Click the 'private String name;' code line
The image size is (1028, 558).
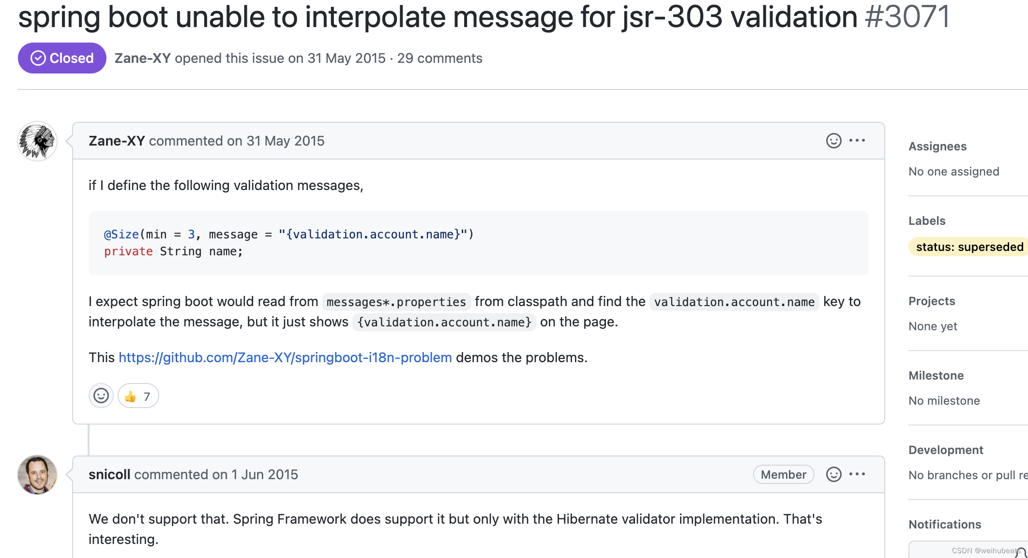pos(173,251)
